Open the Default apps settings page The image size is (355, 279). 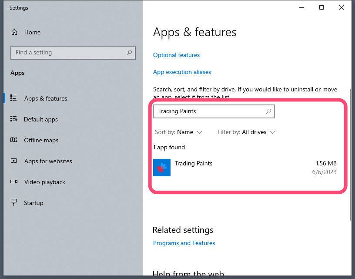[41, 119]
